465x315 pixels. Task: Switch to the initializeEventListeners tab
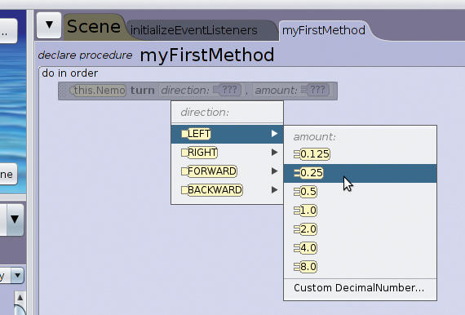tap(194, 30)
